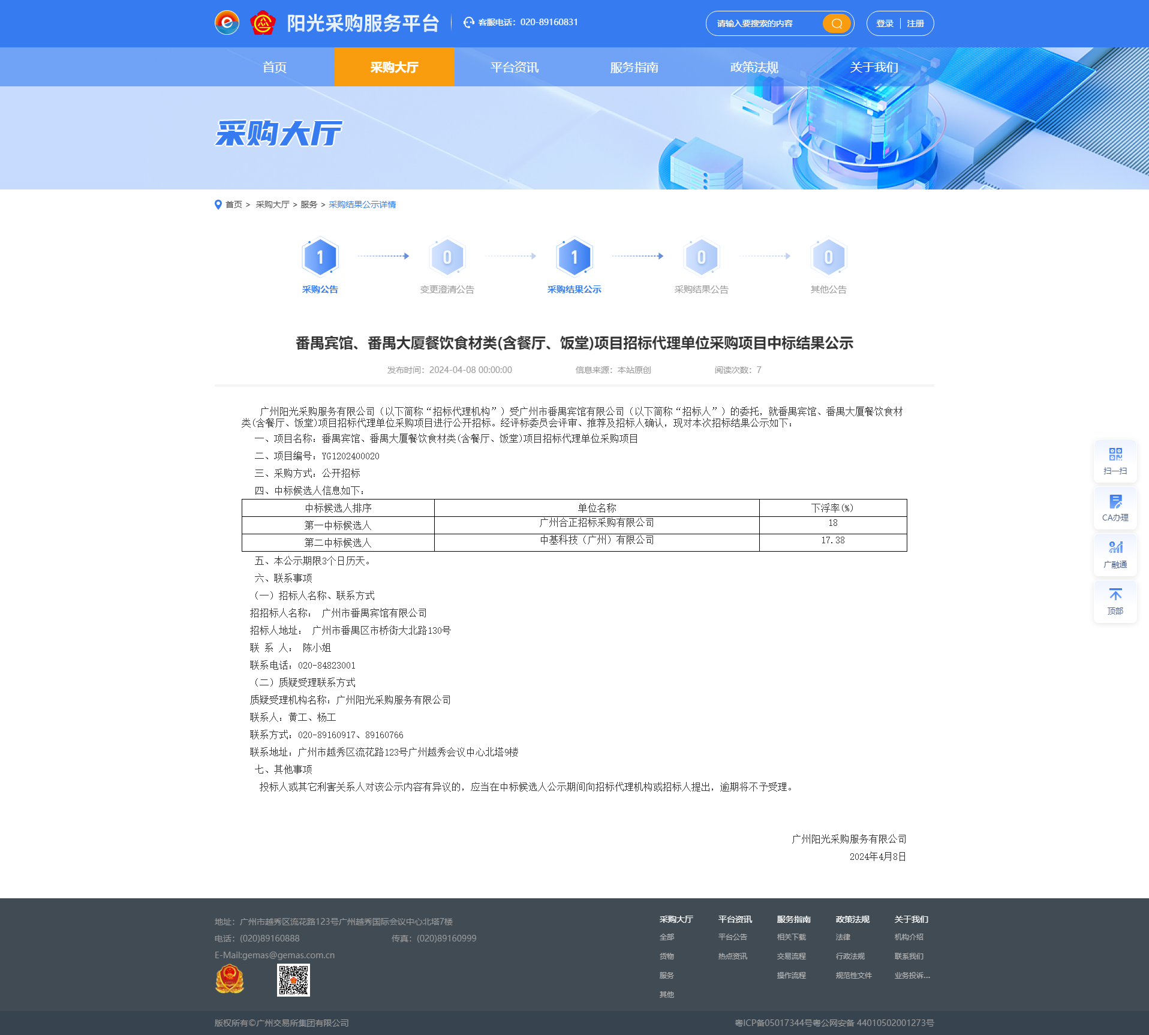This screenshot has width=1149, height=1035.
Task: Click the footer QR code image
Action: pyautogui.click(x=293, y=980)
